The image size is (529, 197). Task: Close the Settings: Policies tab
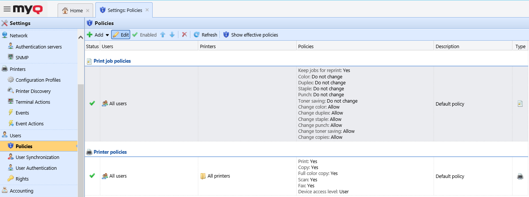147,10
